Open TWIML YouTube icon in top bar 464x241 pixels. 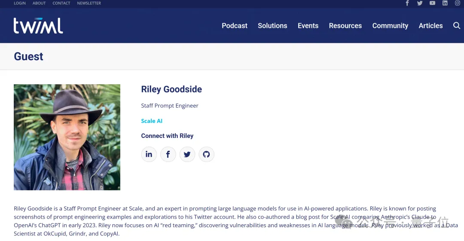coord(432,3)
